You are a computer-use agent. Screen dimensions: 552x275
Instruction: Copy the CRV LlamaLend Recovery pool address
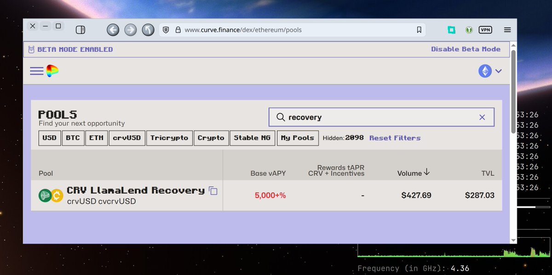[x=213, y=191]
